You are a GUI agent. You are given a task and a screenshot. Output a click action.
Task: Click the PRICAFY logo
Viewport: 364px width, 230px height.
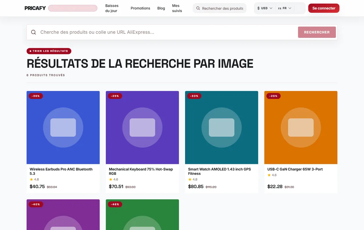point(35,8)
